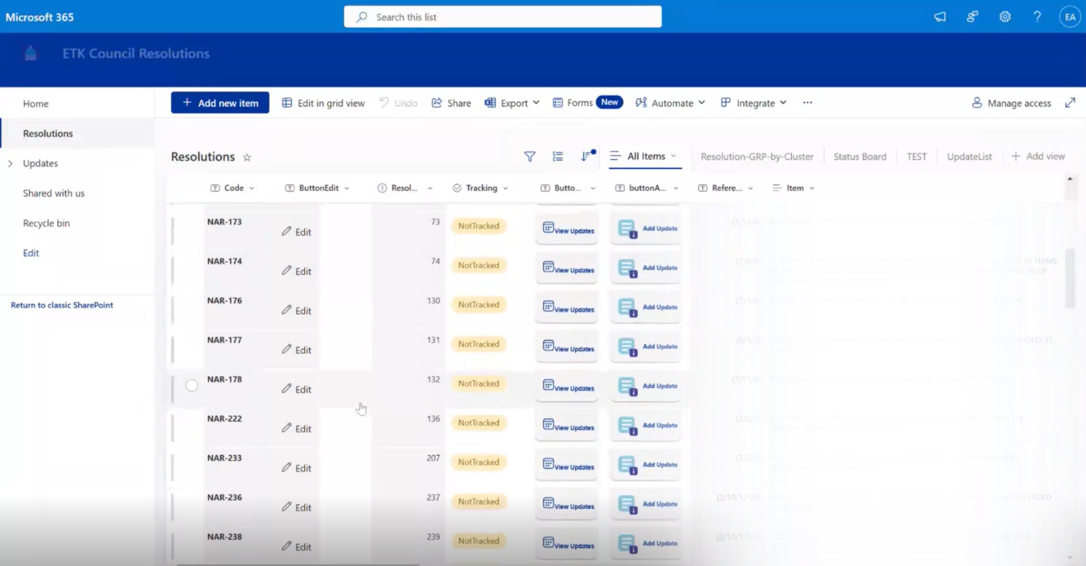1086x566 pixels.
Task: Select the NAR-178 row circle
Action: coord(191,385)
